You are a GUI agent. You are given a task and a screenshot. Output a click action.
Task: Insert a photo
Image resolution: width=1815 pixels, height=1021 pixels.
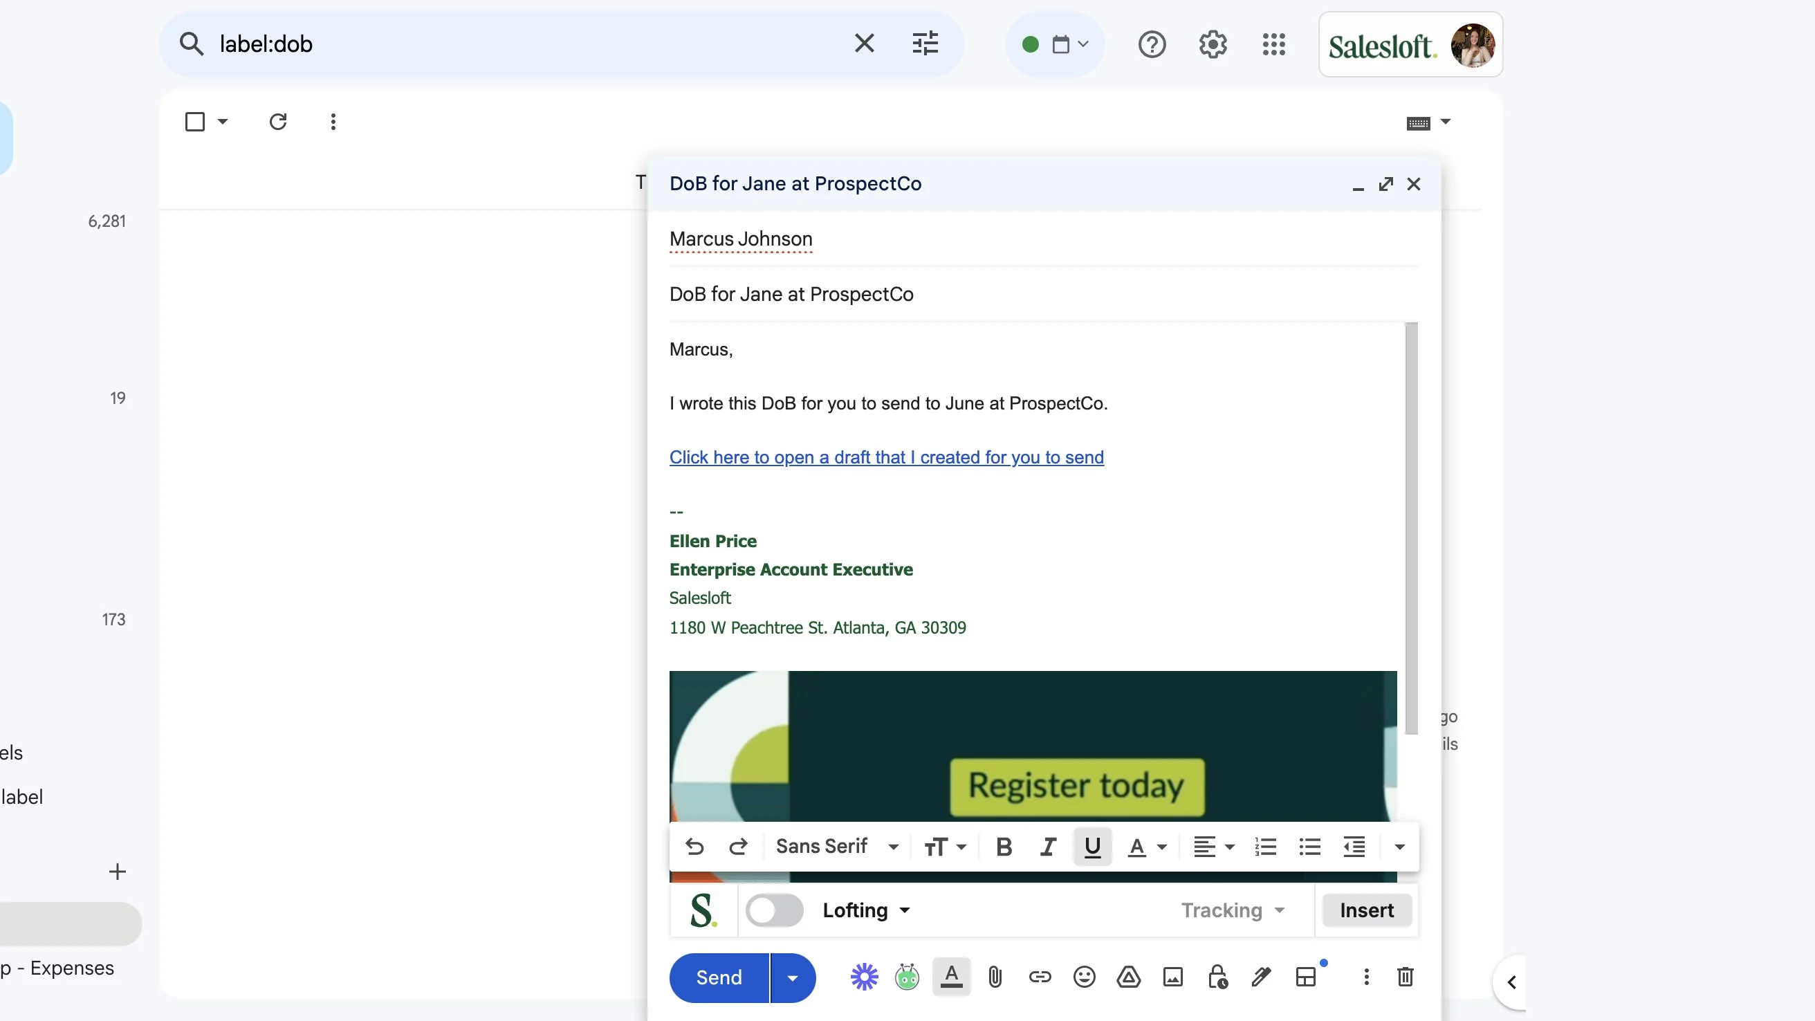[1173, 977]
